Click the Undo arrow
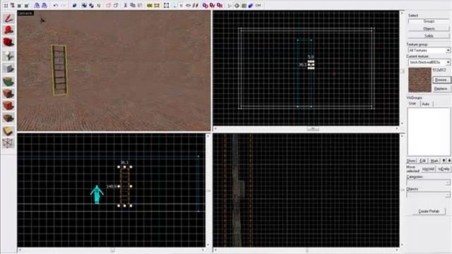452x254 pixels. click(56, 5)
